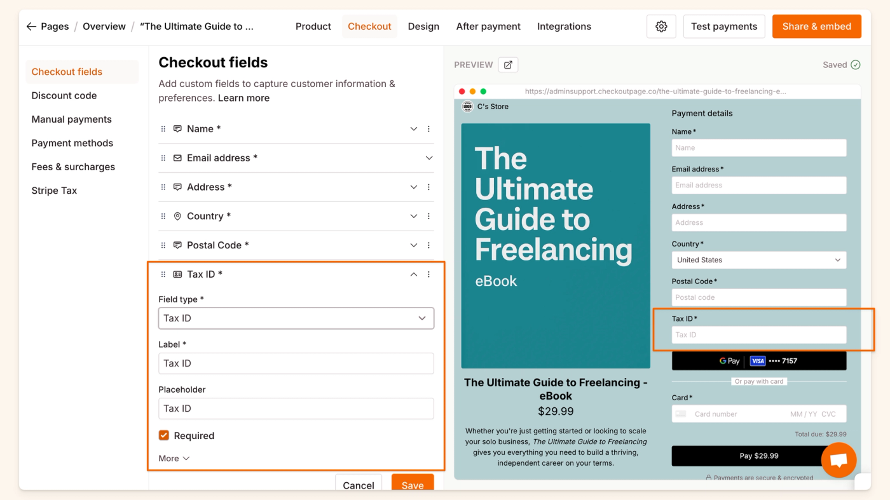
Task: Click the back arrow beside Pages
Action: (31, 27)
